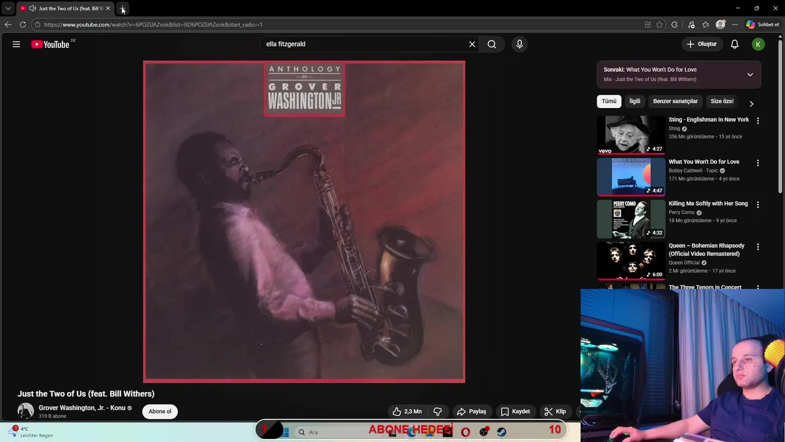
Task: Open options for Sting video
Action: point(758,121)
